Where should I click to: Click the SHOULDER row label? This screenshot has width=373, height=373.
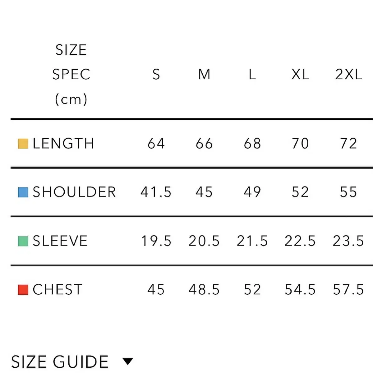pyautogui.click(x=74, y=192)
